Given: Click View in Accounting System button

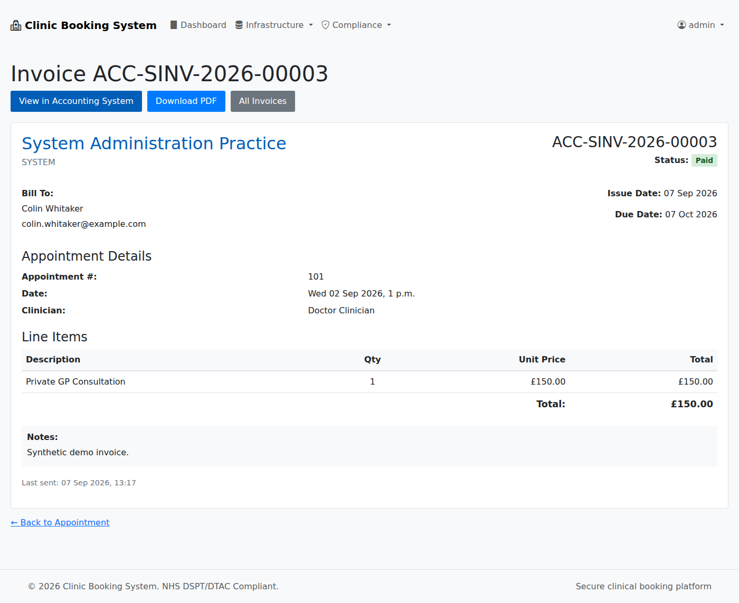Looking at the screenshot, I should coord(76,101).
